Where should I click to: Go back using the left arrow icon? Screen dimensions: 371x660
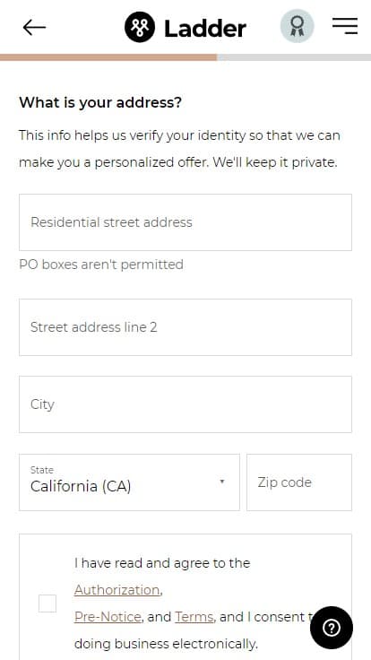34,28
